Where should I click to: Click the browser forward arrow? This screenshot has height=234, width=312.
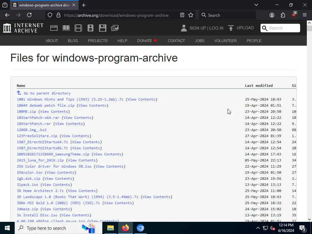tap(18, 15)
